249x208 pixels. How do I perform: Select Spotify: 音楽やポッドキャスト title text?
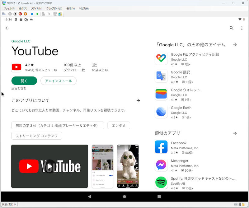[x=203, y=178]
